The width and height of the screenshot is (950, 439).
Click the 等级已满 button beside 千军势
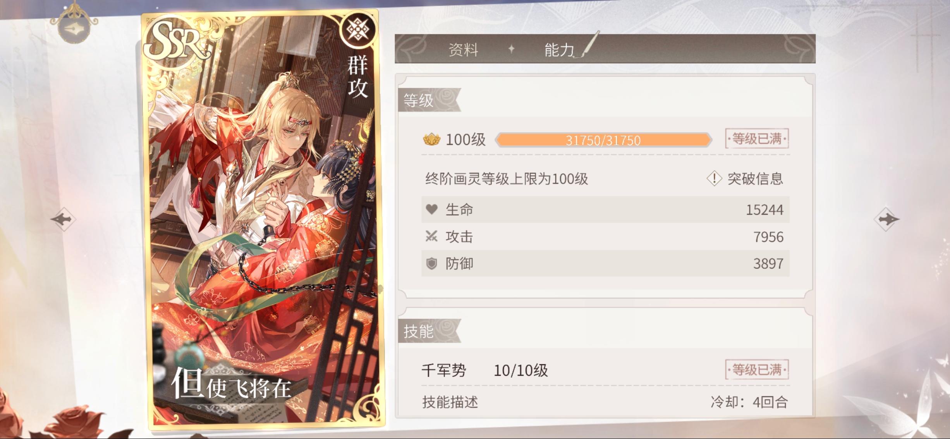[757, 370]
